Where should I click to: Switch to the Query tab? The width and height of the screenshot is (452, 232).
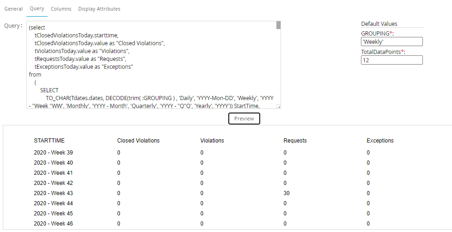pos(37,9)
